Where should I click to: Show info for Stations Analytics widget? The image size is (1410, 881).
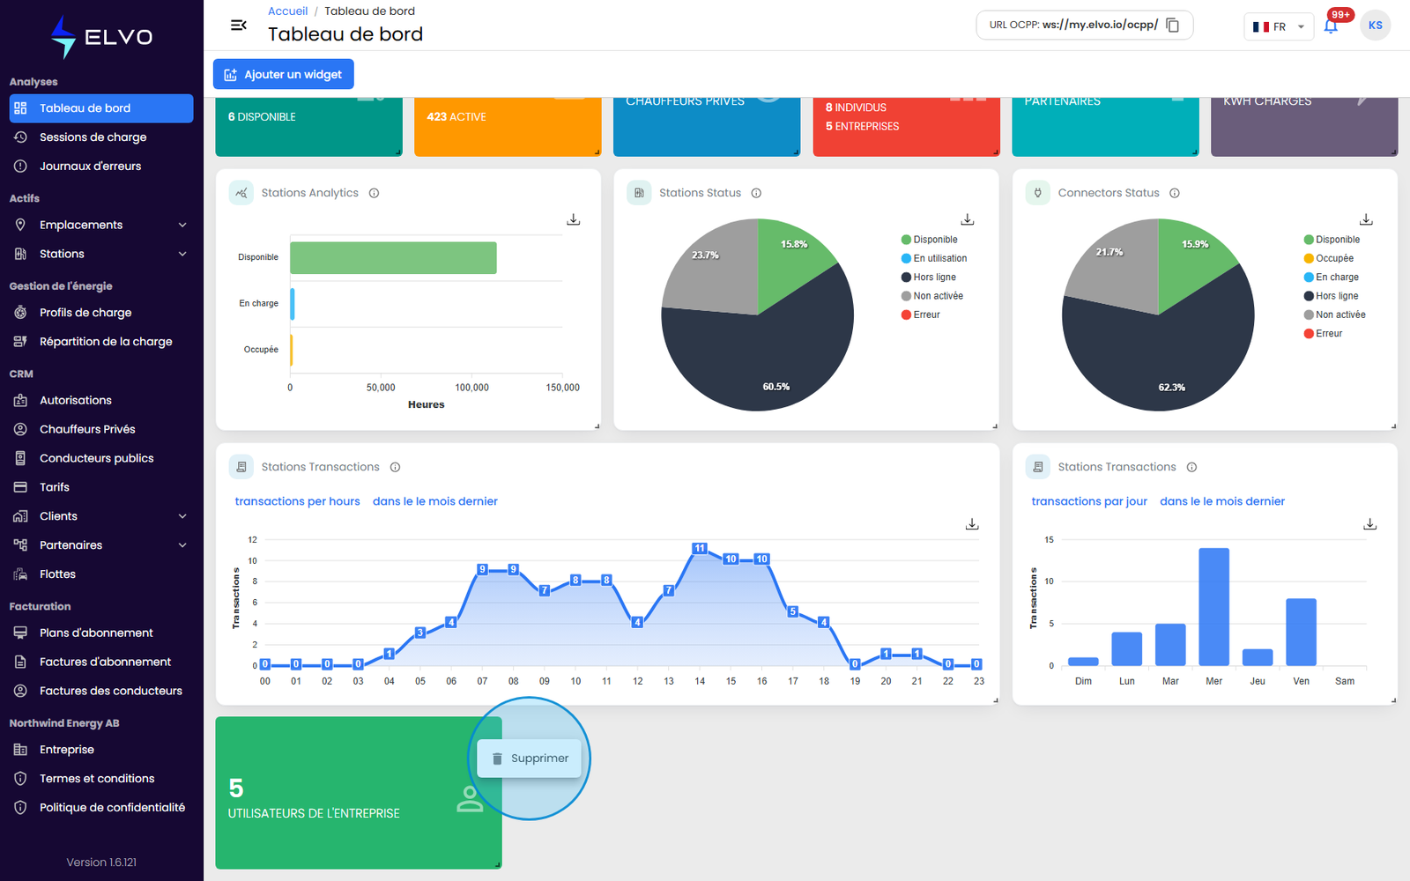click(375, 193)
